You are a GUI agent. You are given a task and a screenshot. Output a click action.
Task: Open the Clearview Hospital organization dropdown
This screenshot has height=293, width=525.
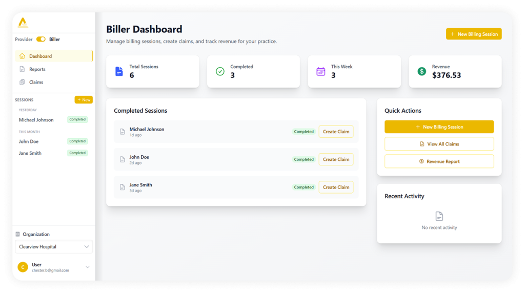tap(54, 246)
